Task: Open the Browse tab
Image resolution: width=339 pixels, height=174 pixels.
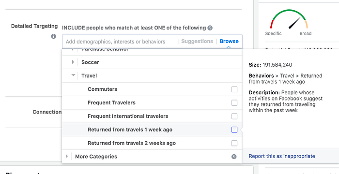Action: coord(229,41)
